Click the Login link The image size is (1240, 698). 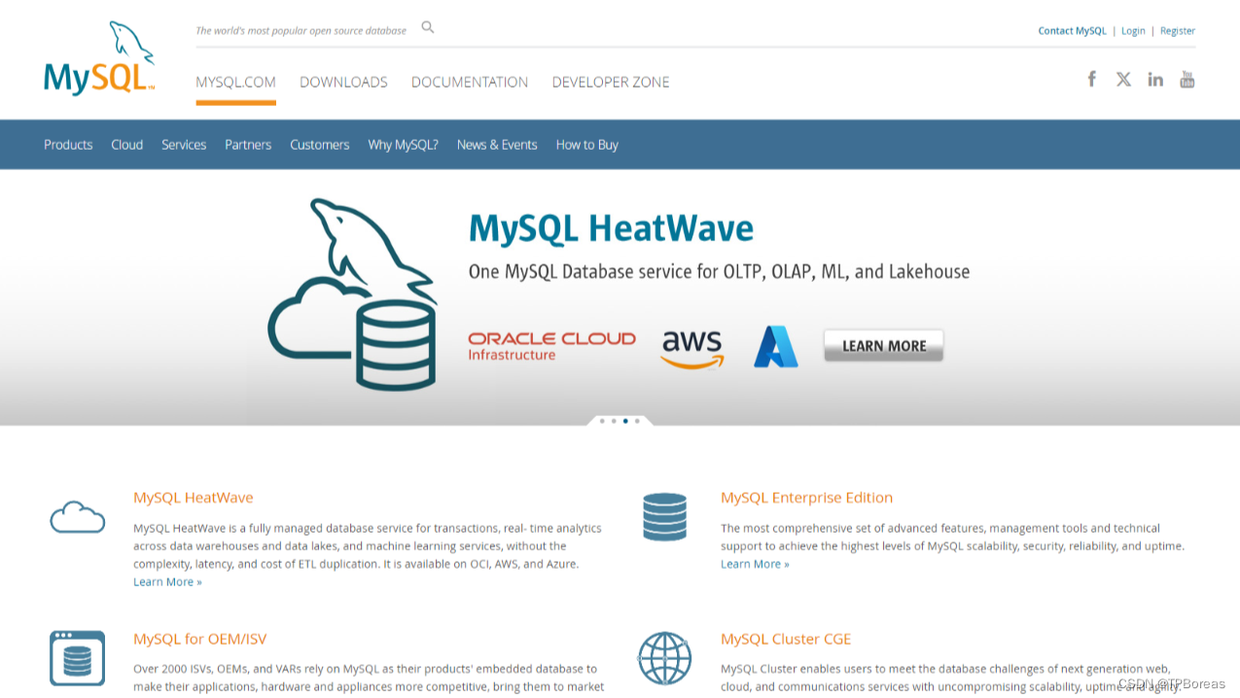point(1133,31)
